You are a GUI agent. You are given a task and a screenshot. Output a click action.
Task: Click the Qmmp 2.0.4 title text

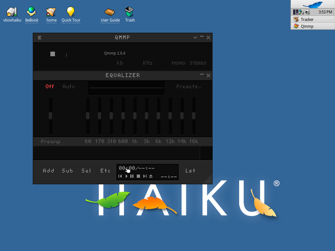coord(115,53)
